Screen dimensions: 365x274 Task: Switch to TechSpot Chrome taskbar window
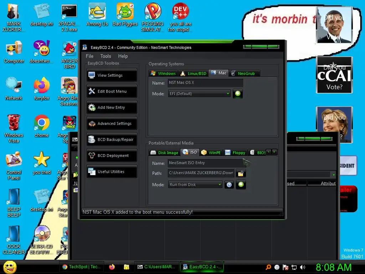81,267
